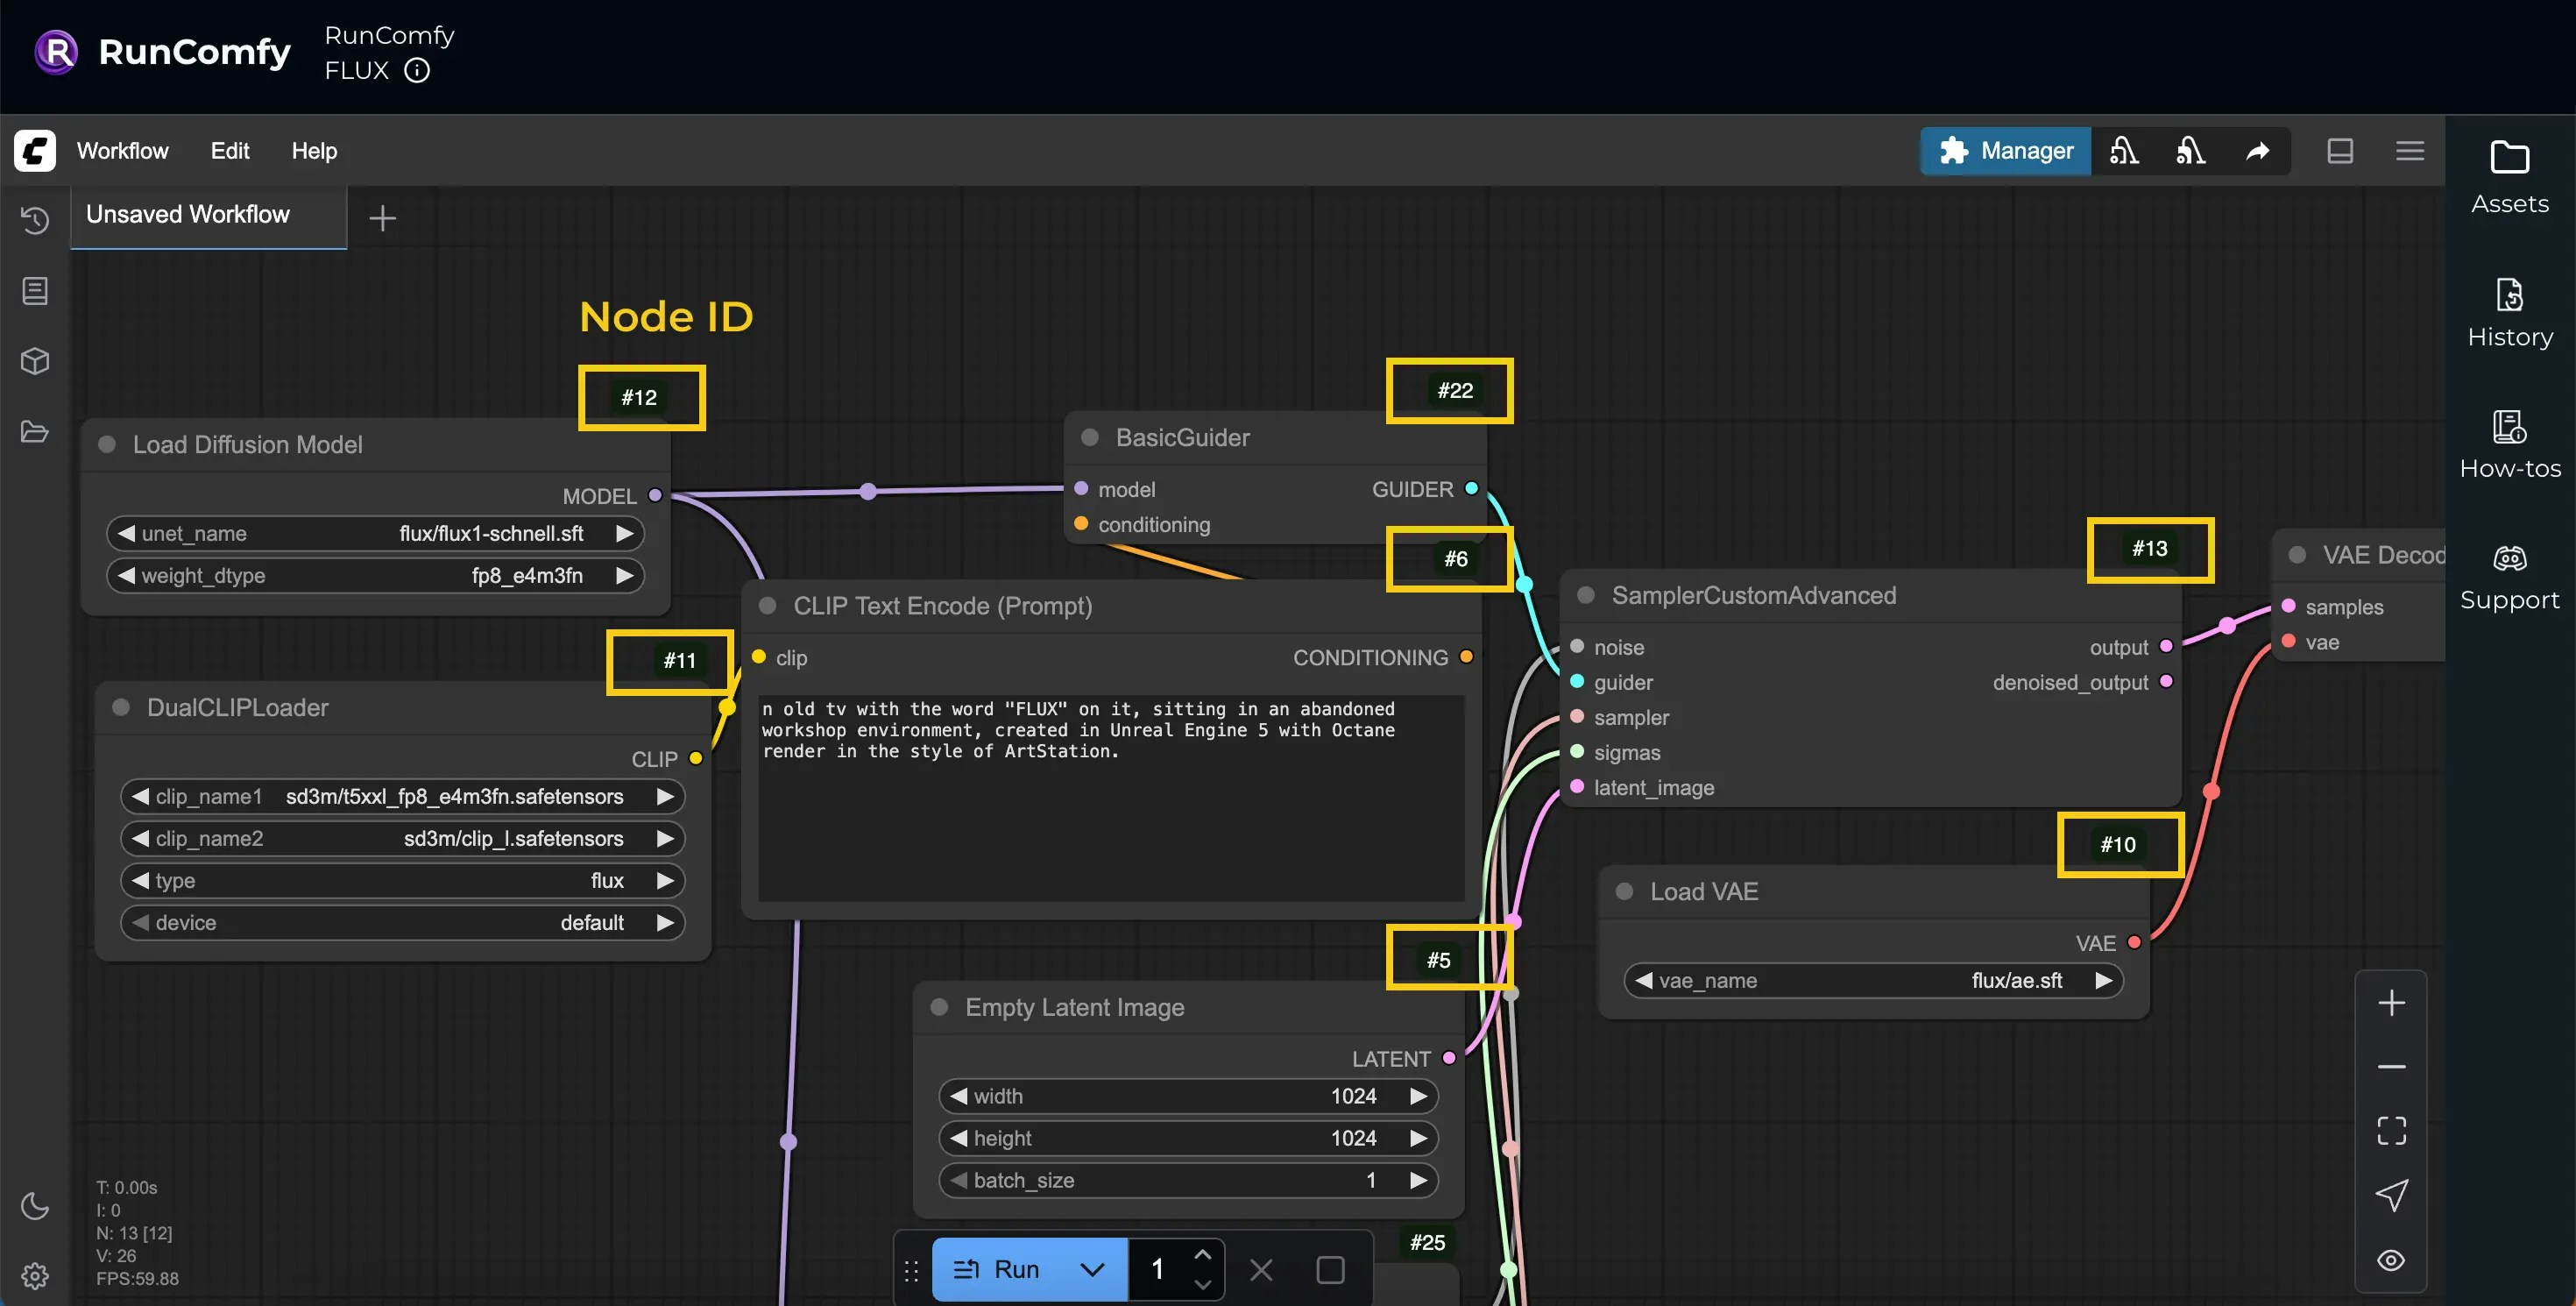This screenshot has height=1306, width=2576.
Task: Open the Assets folder panel
Action: point(2510,177)
